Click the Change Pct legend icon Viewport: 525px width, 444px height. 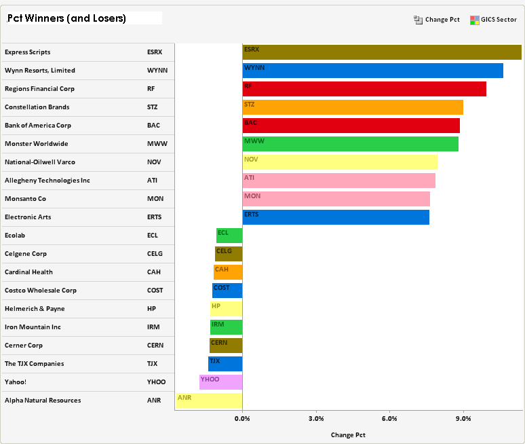(418, 20)
